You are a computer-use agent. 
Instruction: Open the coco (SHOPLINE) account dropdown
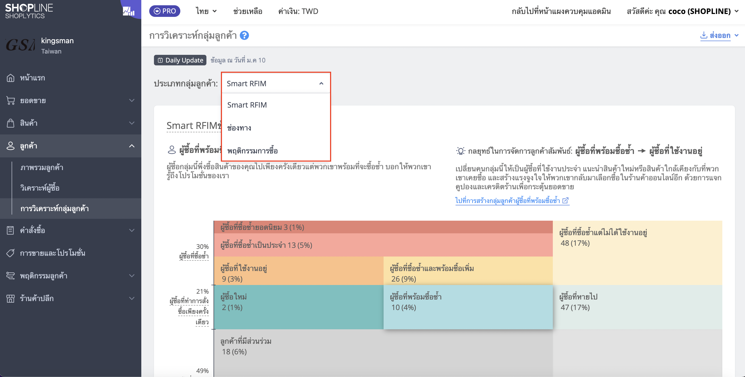click(x=683, y=11)
